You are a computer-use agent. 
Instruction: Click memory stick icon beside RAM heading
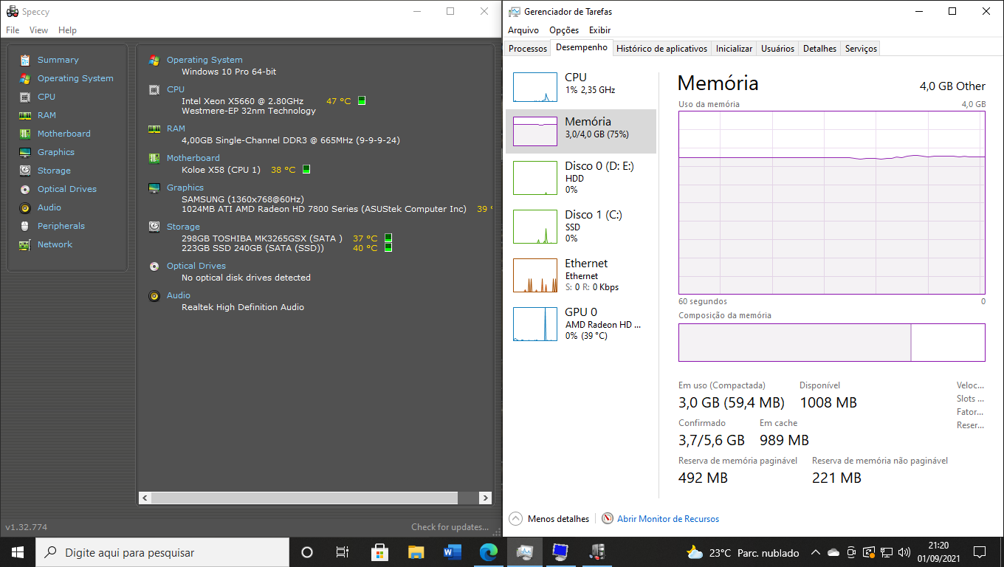point(154,129)
